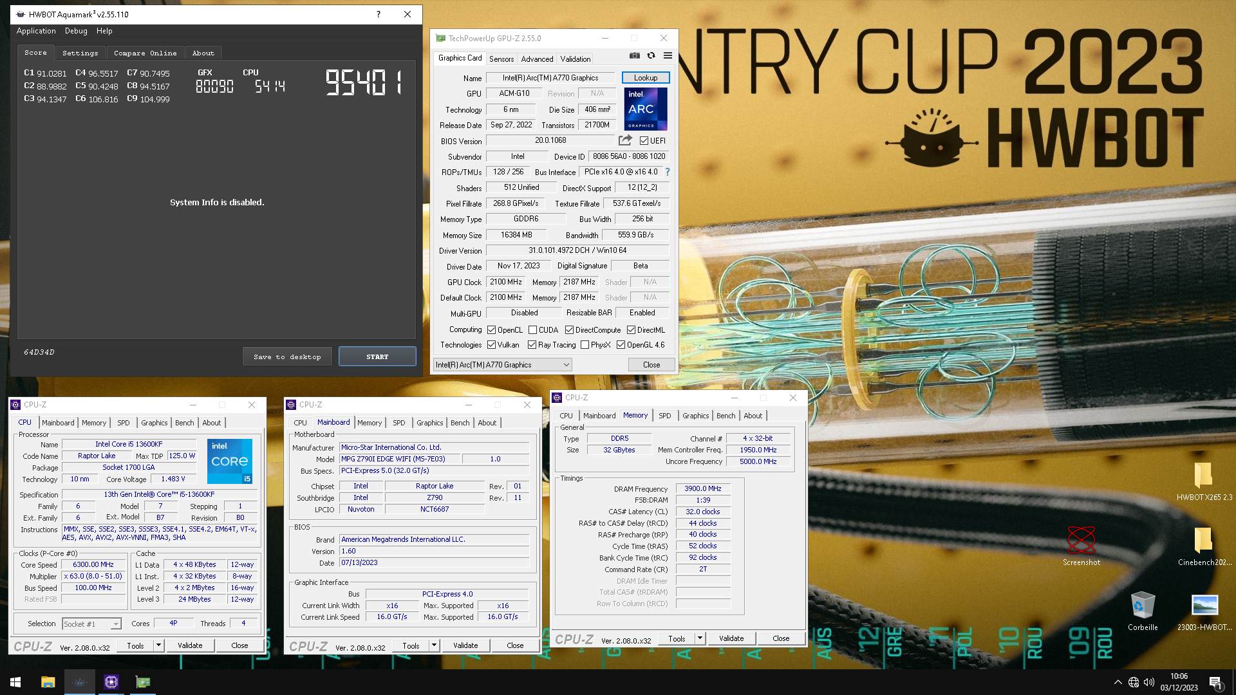Click GPU-Z taskbar icon
The height and width of the screenshot is (695, 1236).
click(x=143, y=682)
